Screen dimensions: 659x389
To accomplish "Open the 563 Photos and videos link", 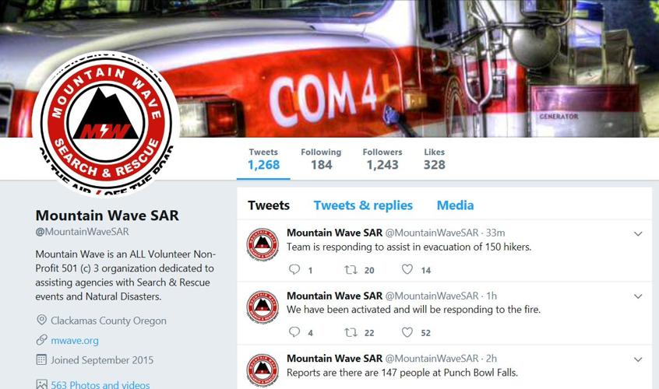I will [100, 384].
